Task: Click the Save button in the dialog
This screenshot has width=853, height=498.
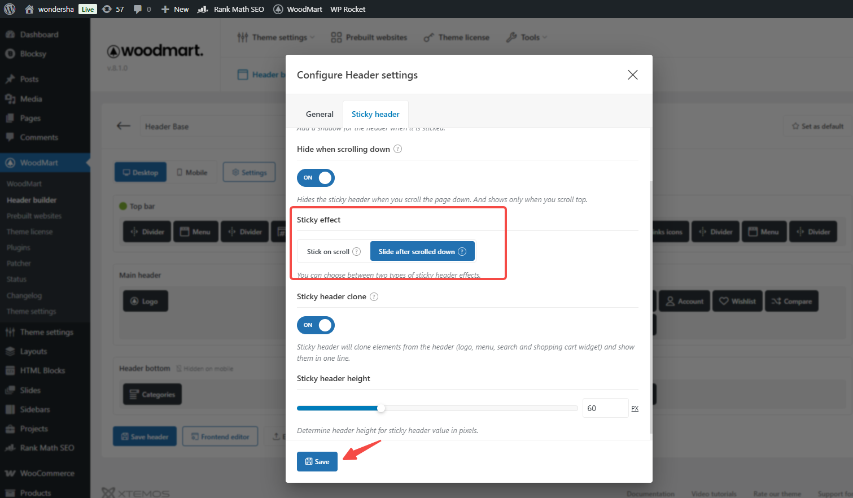Action: [x=317, y=461]
